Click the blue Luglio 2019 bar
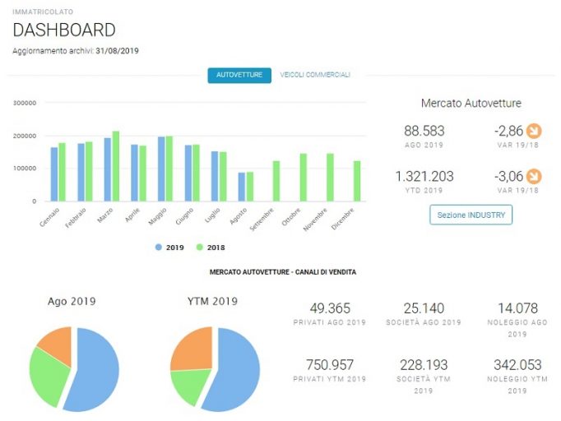Screen dimensions: 561x421 tap(215, 176)
